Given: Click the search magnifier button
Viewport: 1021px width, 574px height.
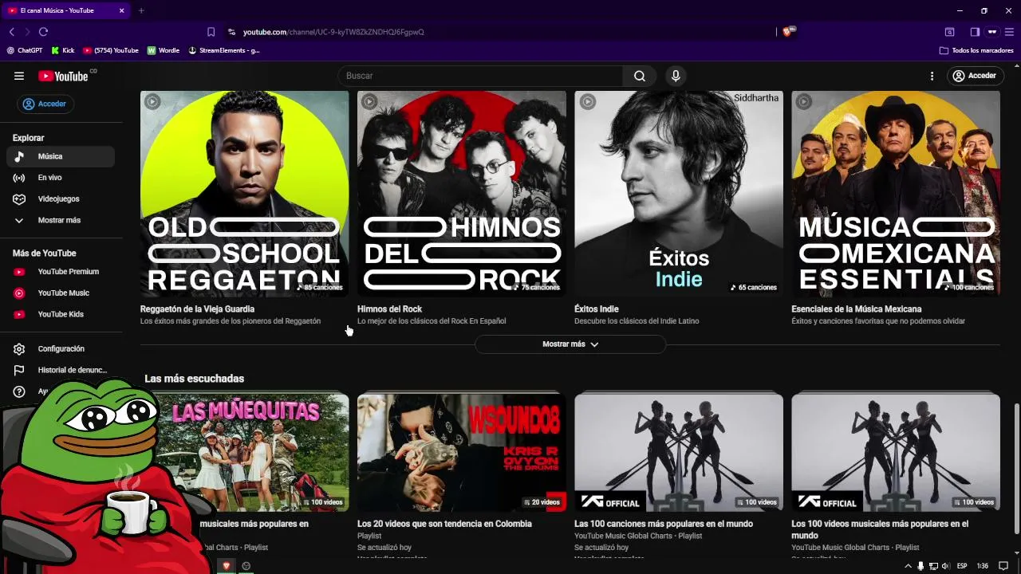Looking at the screenshot, I should point(640,76).
